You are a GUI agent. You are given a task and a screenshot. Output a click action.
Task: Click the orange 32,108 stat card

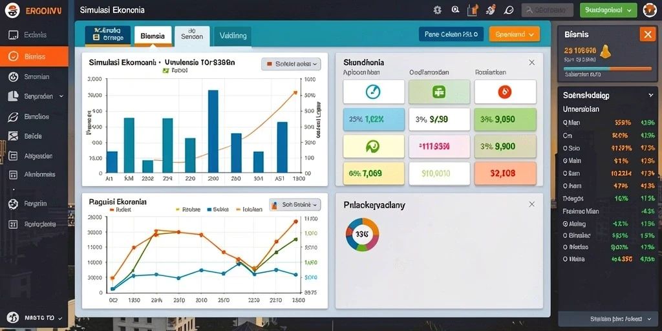point(505,173)
